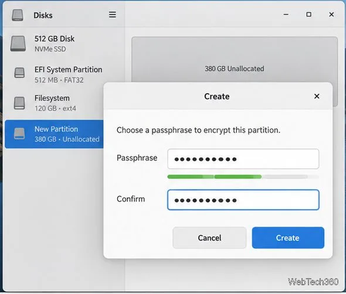Select the New Partition 380 GB row
Image resolution: width=346 pixels, height=294 pixels.
[x=54, y=134]
